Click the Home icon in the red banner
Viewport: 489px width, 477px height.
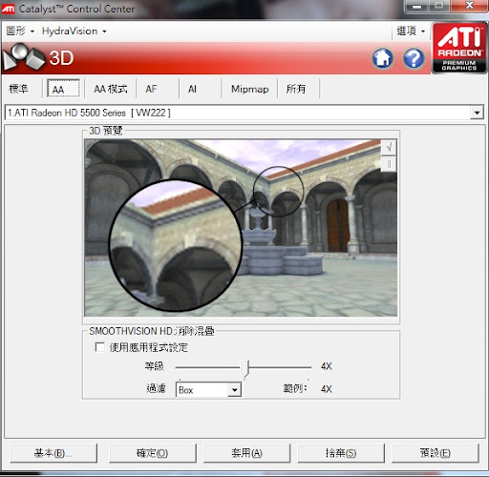click(383, 58)
